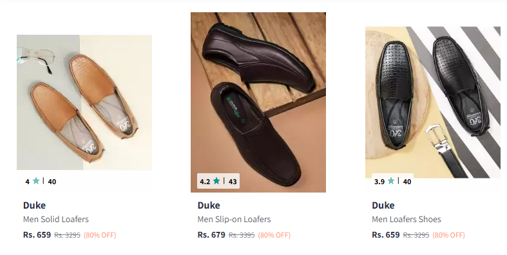Open Duke brand of Men Solid Loafers
Image resolution: width=507 pixels, height=255 pixels.
coord(34,205)
